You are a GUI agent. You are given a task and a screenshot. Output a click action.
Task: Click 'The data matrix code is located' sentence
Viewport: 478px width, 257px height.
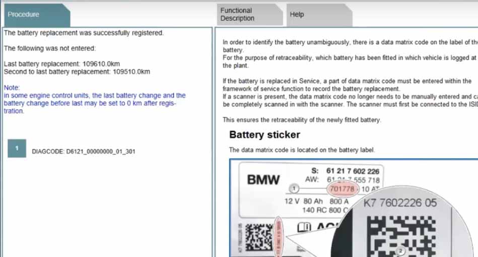[302, 150]
